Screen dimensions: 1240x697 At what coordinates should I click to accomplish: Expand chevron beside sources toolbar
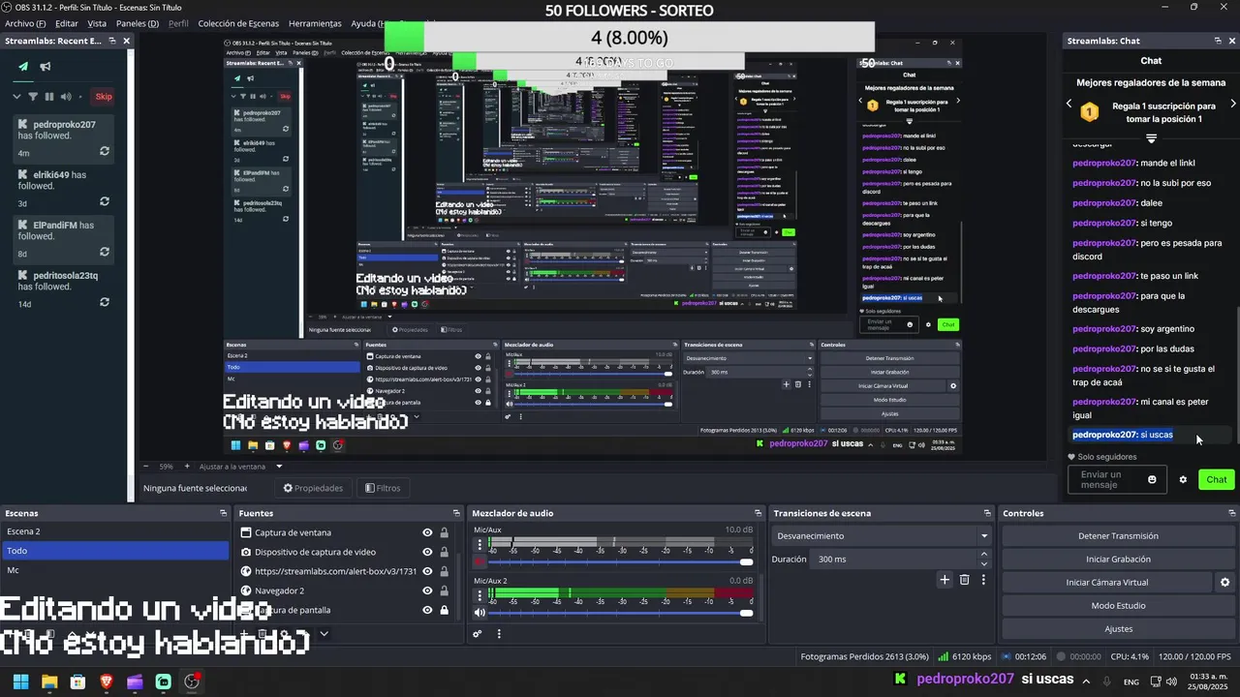tap(324, 634)
